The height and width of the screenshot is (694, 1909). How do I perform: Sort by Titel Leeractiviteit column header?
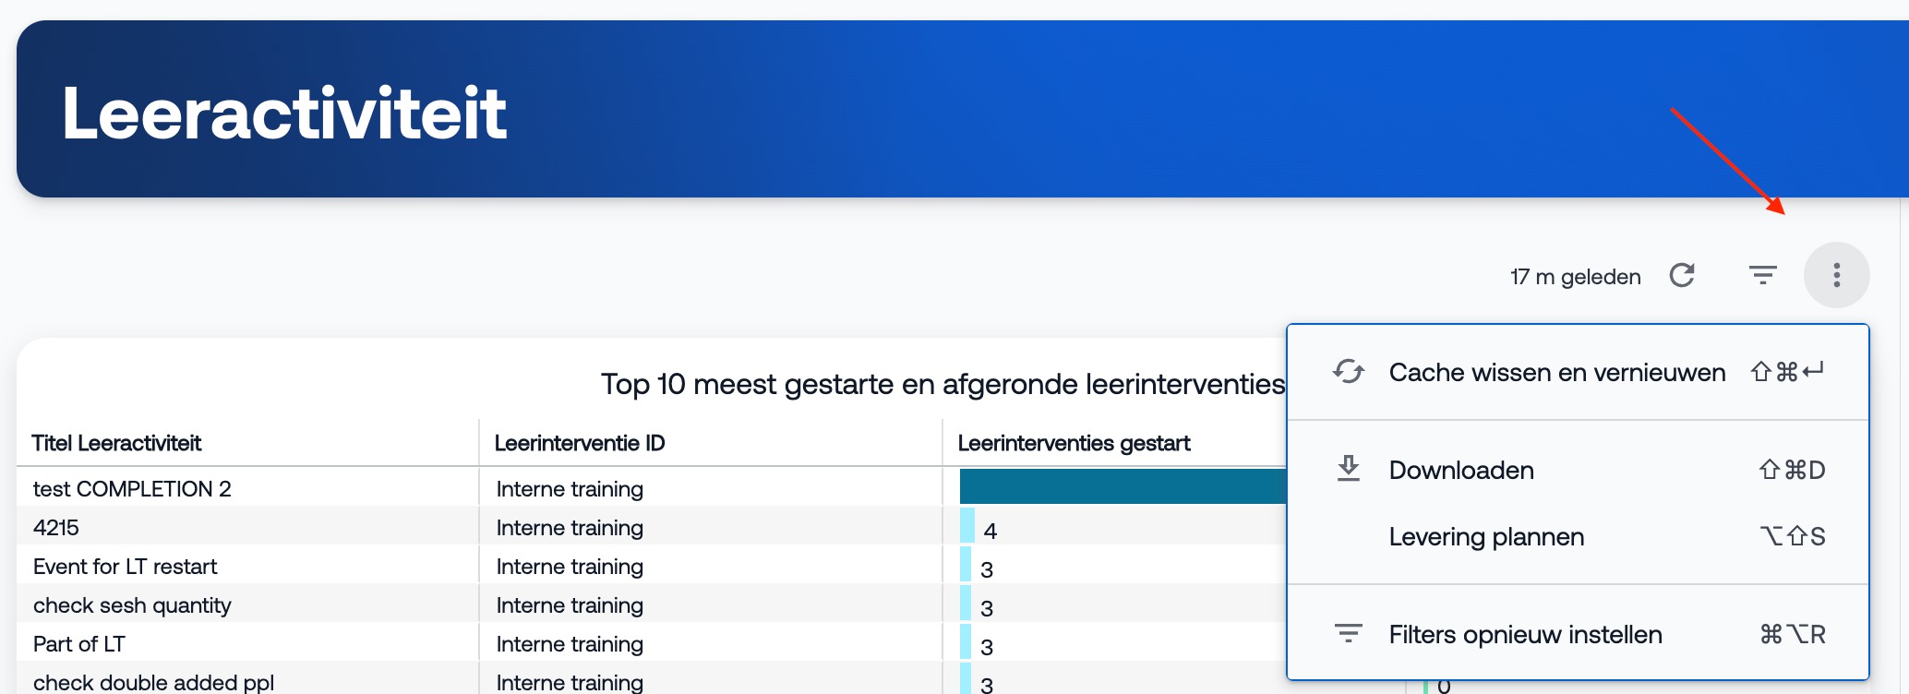tap(116, 443)
